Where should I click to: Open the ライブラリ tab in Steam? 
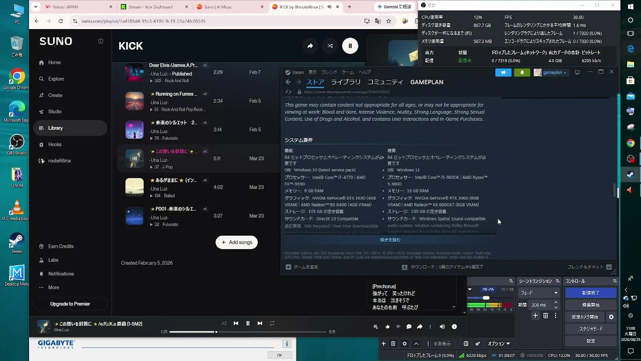pyautogui.click(x=346, y=82)
